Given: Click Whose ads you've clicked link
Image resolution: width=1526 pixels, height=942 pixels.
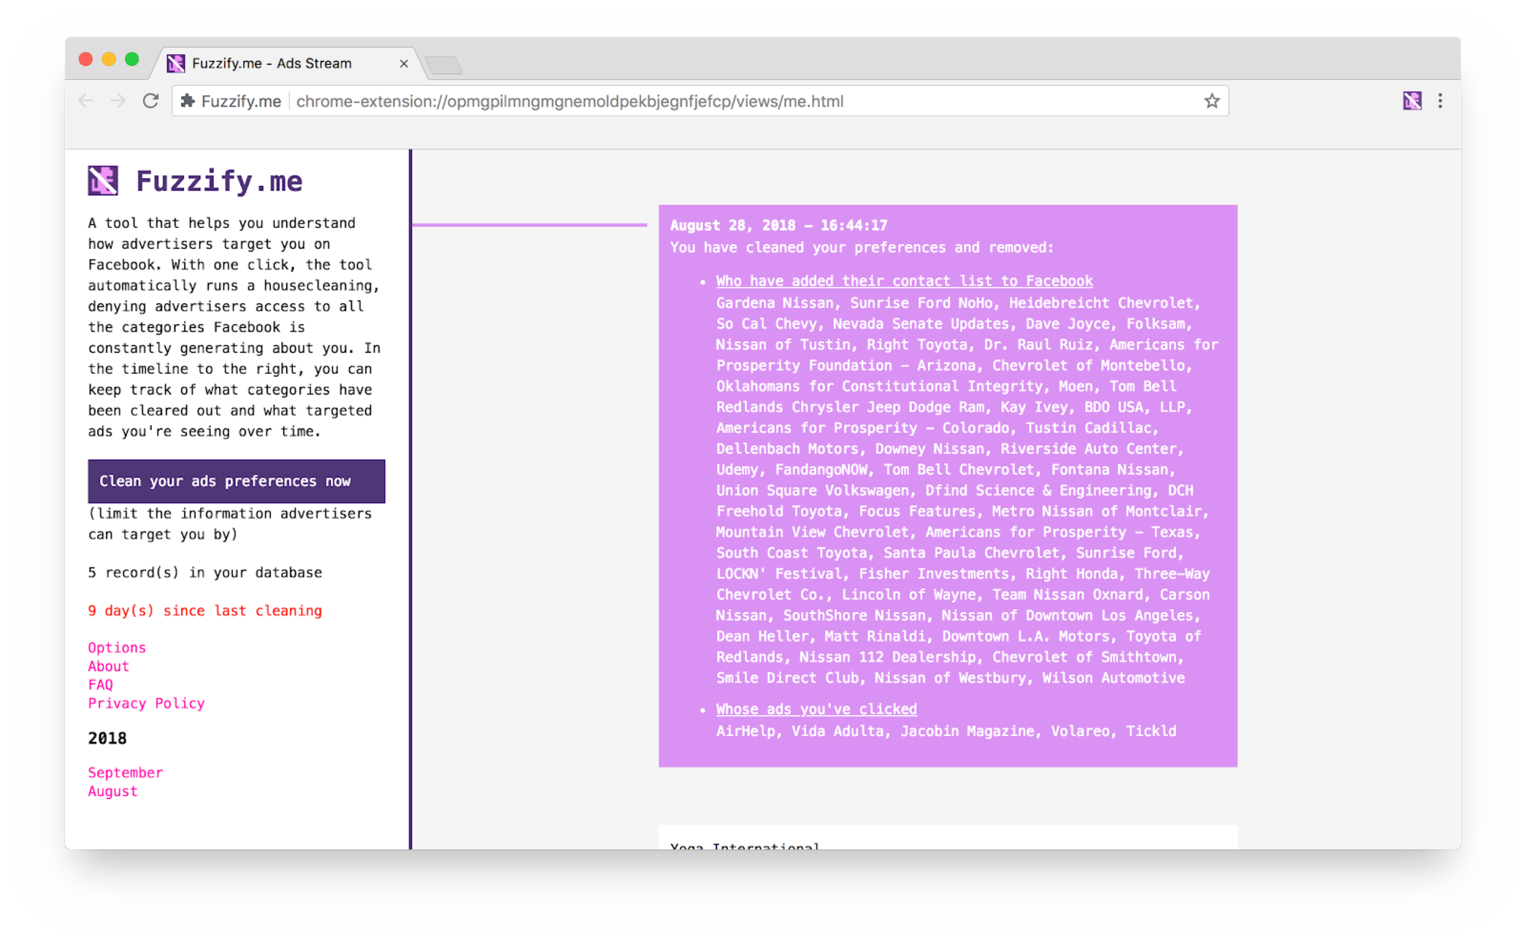Looking at the screenshot, I should [x=816, y=709].
